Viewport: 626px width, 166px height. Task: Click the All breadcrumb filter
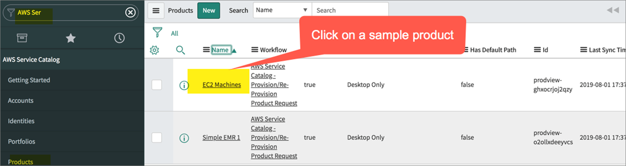click(175, 33)
